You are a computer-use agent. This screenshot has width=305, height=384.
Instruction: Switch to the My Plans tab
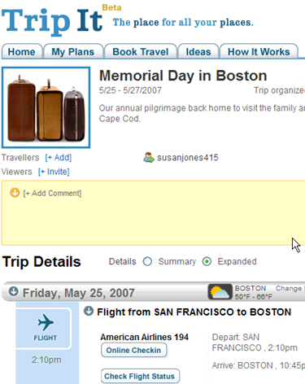click(73, 51)
